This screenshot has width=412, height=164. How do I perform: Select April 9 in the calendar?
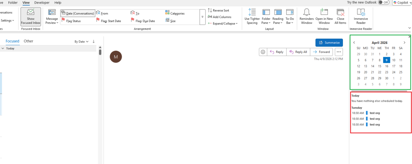pos(386,60)
